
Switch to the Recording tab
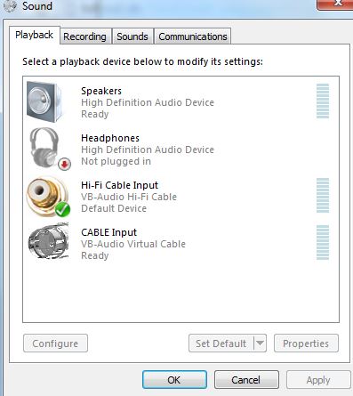pyautogui.click(x=85, y=36)
